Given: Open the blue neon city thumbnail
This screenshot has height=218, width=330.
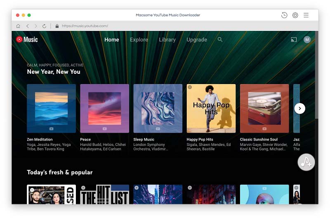Looking at the screenshot, I should coord(158,195).
